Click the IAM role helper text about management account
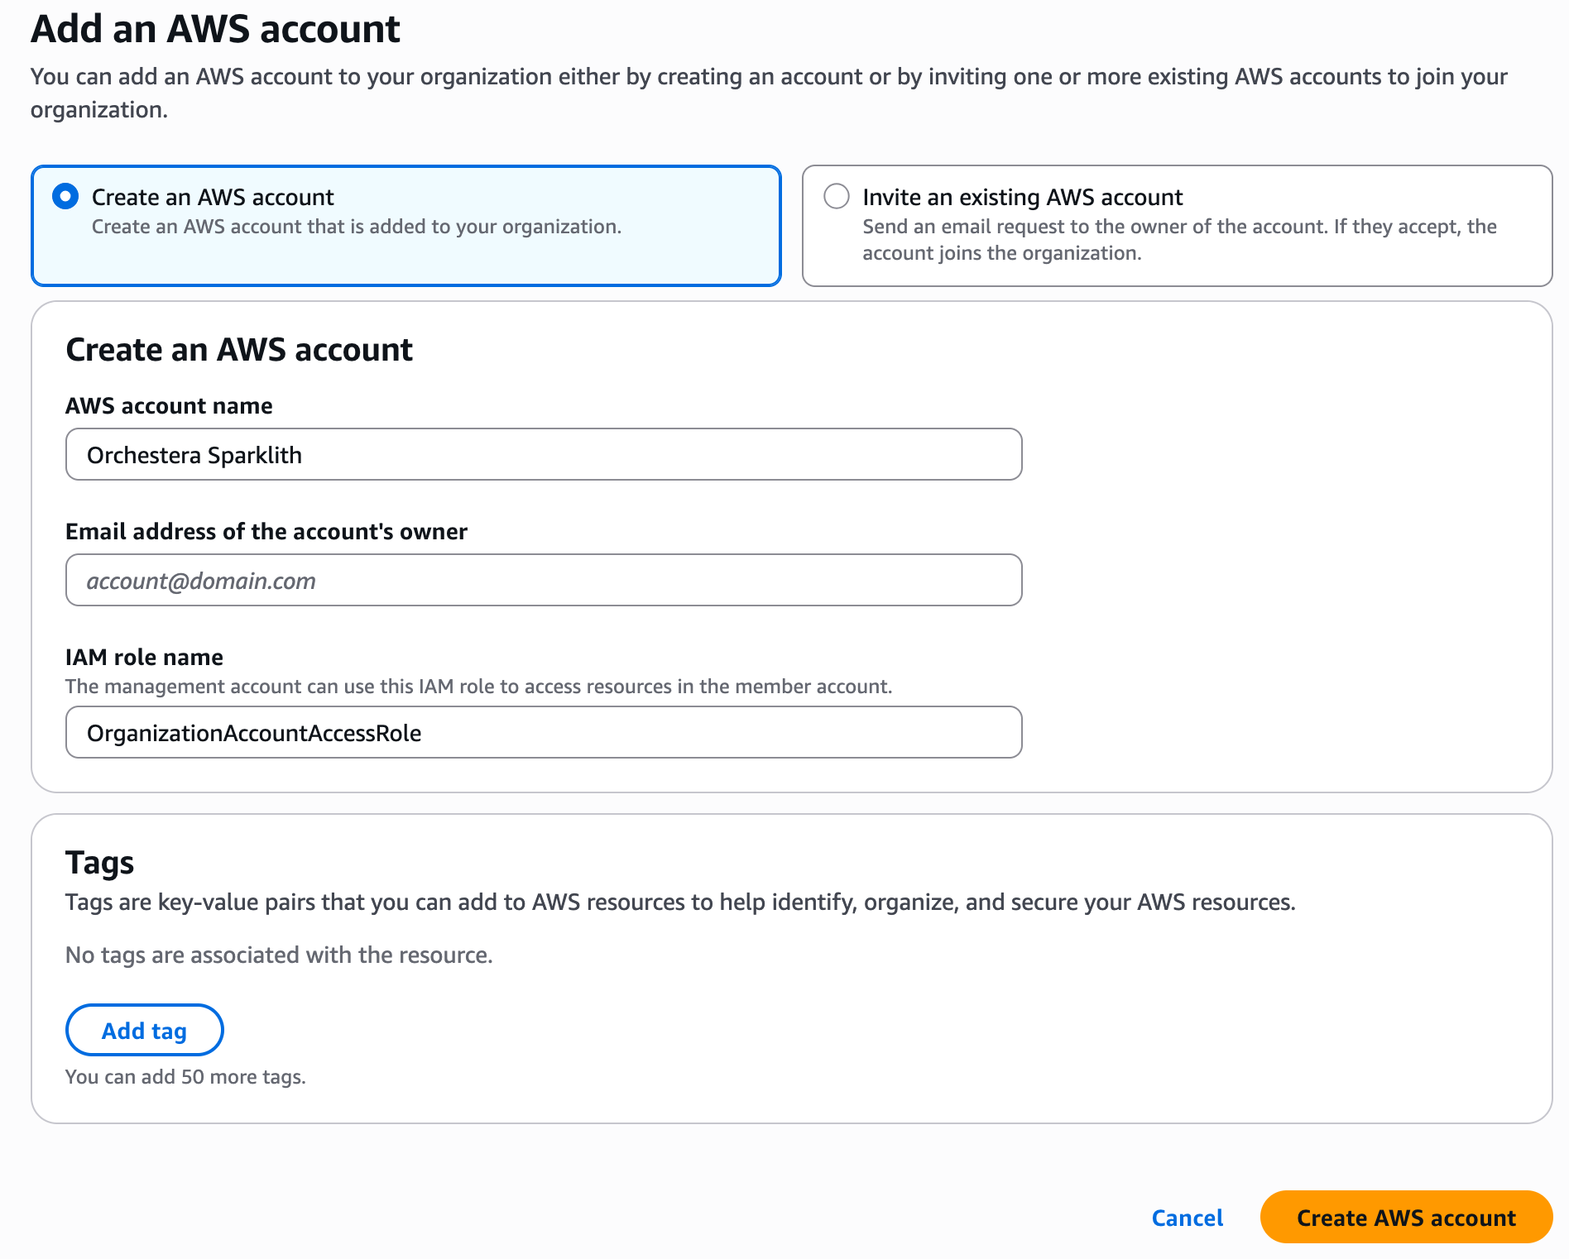Viewport: 1569px width, 1259px height. [478, 687]
